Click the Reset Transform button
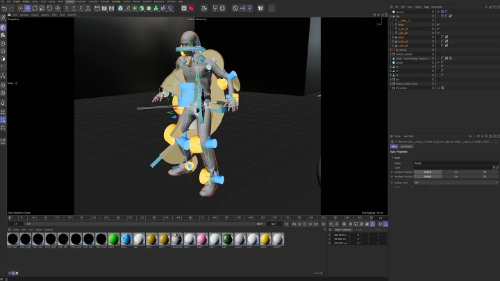The height and width of the screenshot is (281, 500). (344, 230)
